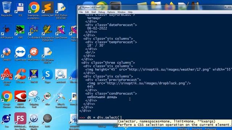Select the VSPE desktop shortcut
The image size is (232, 130).
(20, 31)
